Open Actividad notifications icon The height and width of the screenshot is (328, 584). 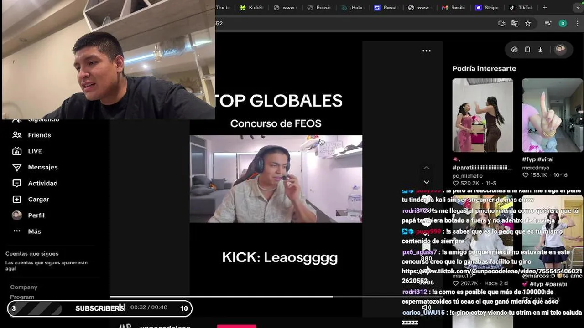tap(17, 183)
